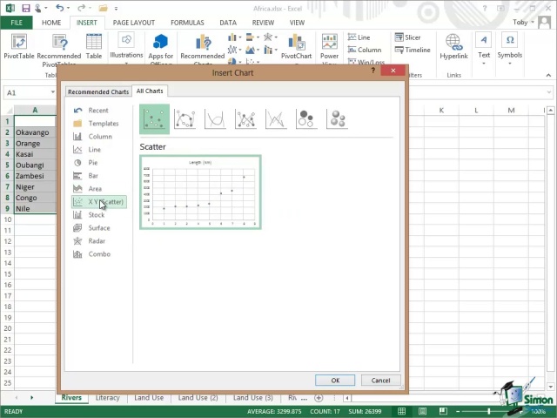Image resolution: width=557 pixels, height=418 pixels.
Task: Choose Pie in the chart type list
Action: (92, 163)
